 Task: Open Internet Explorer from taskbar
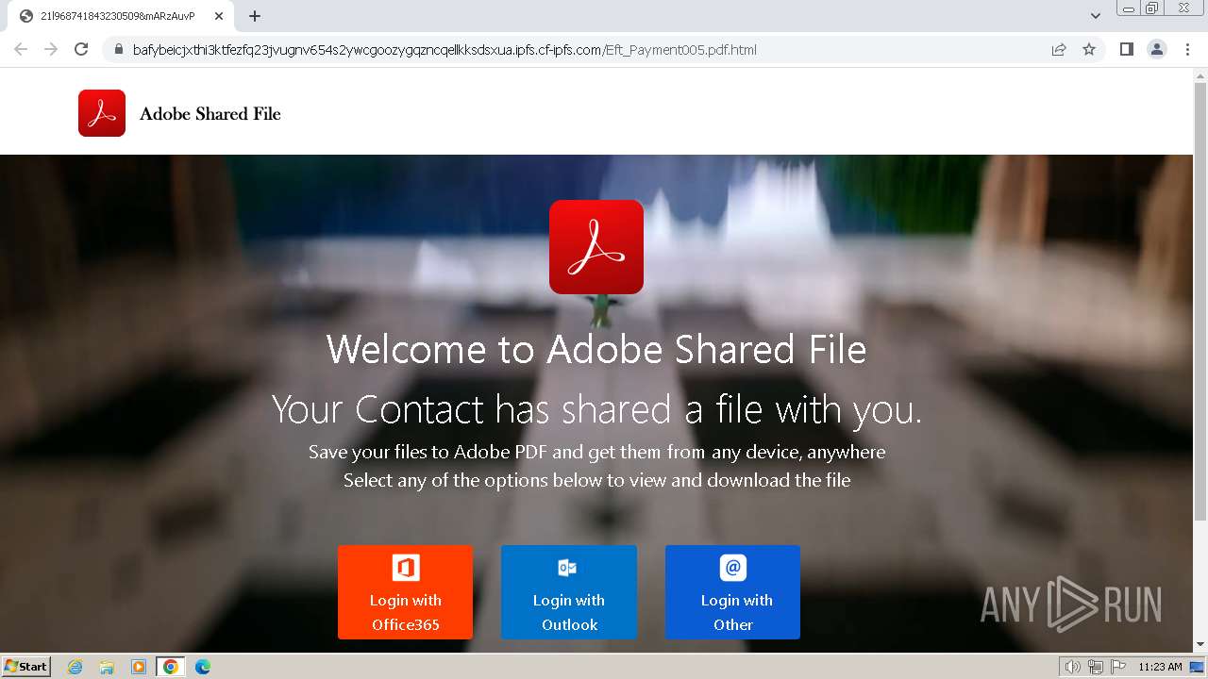coord(75,667)
